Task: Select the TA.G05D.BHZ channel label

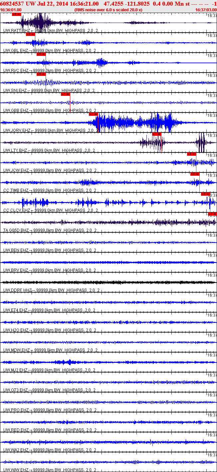Action: [50, 230]
